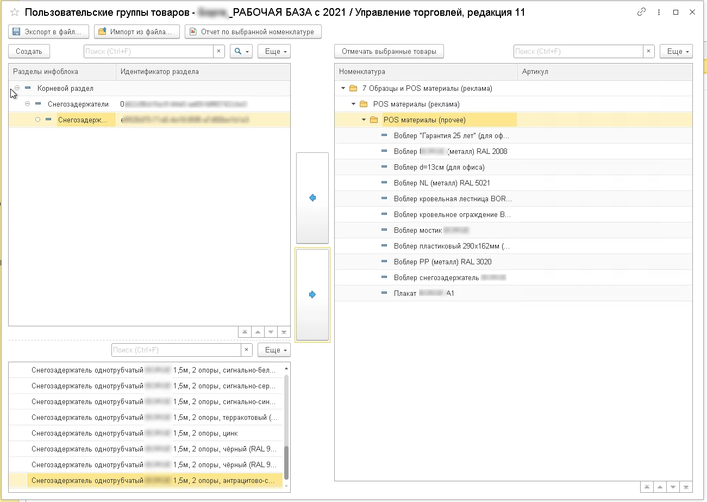707x502 pixels.
Task: Jump to last row in nomenclature list
Action: point(686,487)
